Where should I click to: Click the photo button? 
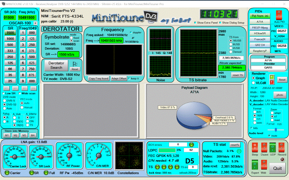click(x=280, y=95)
